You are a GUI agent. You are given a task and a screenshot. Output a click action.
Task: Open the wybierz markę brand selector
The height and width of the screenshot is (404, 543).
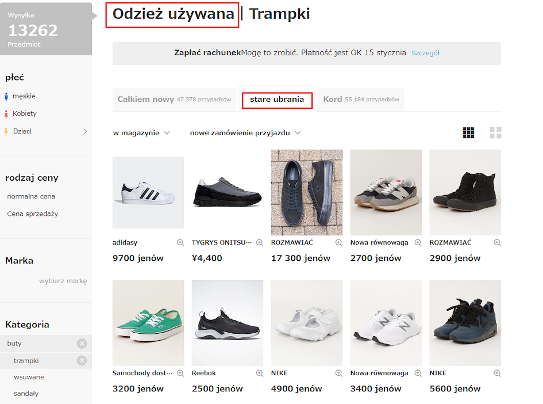63,281
